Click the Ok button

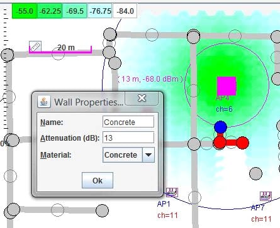point(98,180)
